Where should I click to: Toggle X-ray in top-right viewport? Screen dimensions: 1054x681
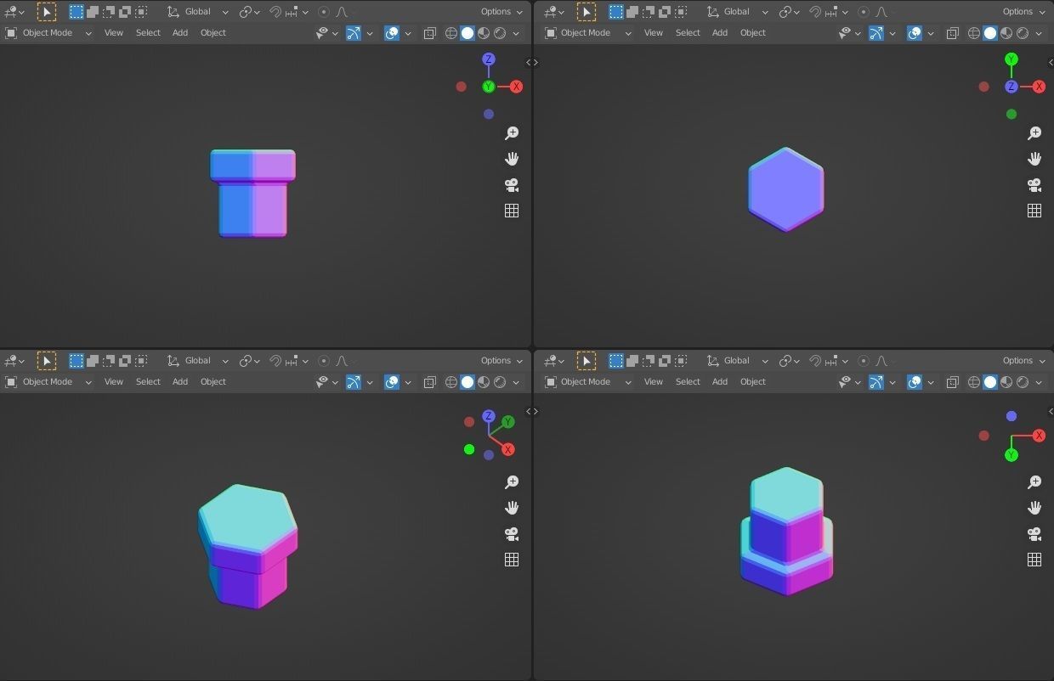953,33
